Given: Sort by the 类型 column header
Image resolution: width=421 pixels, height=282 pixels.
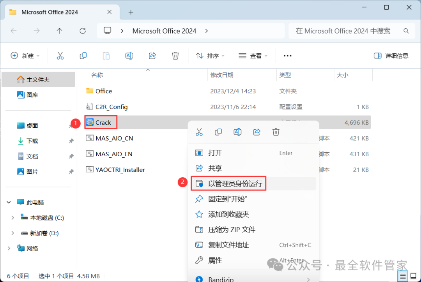Looking at the screenshot, I should (x=285, y=75).
